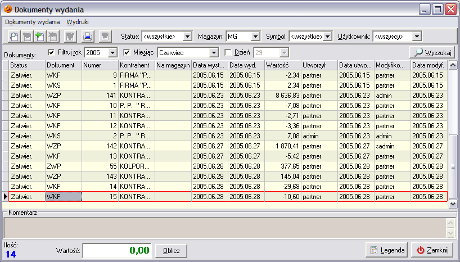Select value cell 8 636,83

[x=283, y=96]
